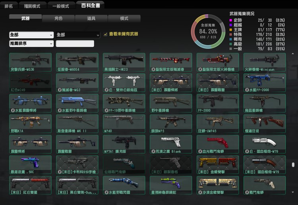Screen dimensions: 298x205
Task: Select the [末日] 黑白雙煞-Dua... card
Action: click(77, 185)
